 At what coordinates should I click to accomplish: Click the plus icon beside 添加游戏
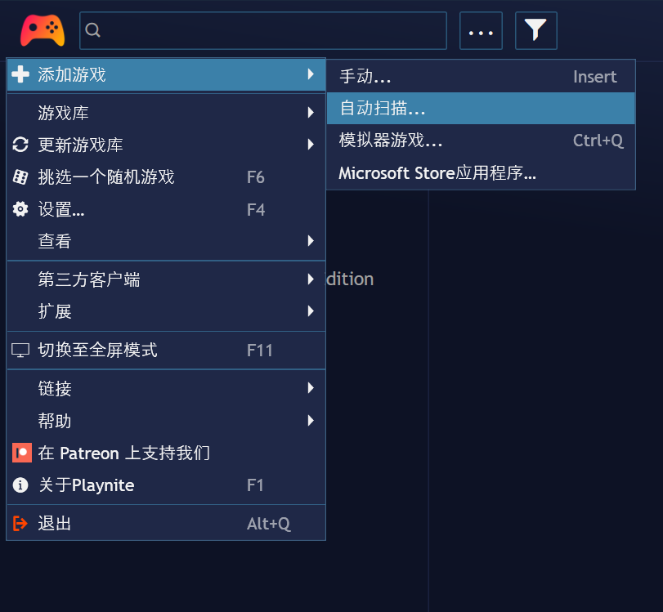pos(20,74)
